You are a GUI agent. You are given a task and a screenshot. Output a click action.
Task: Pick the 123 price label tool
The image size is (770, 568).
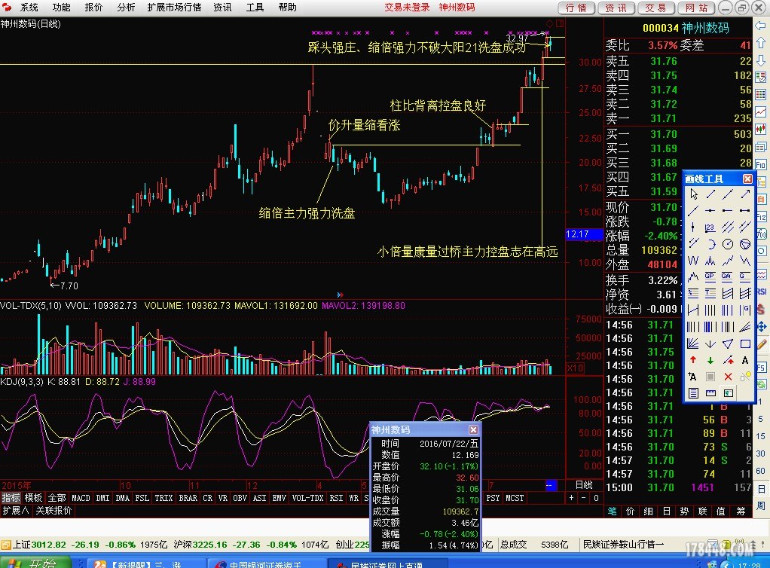tap(710, 228)
